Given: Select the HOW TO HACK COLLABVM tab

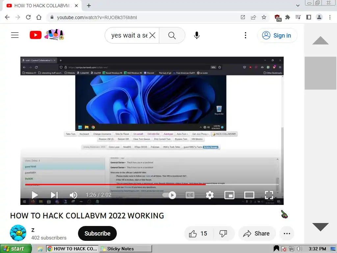Looking at the screenshot, I should 42,6.
